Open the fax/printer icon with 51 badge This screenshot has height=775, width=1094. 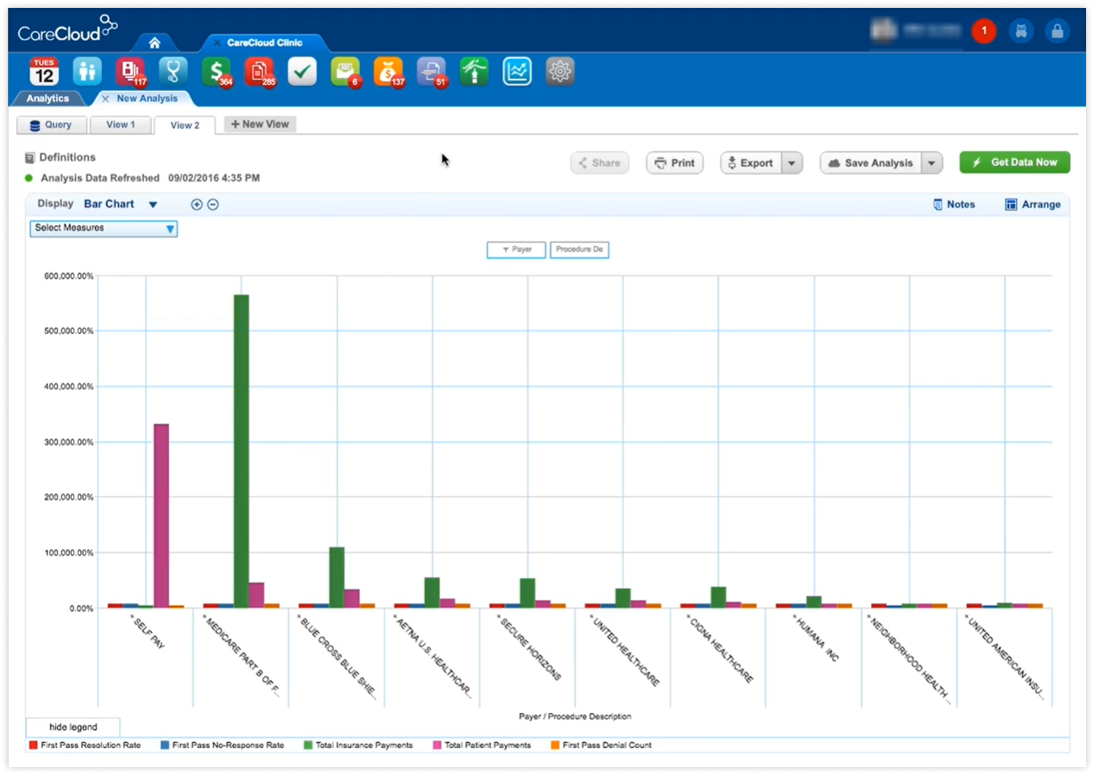pos(431,72)
